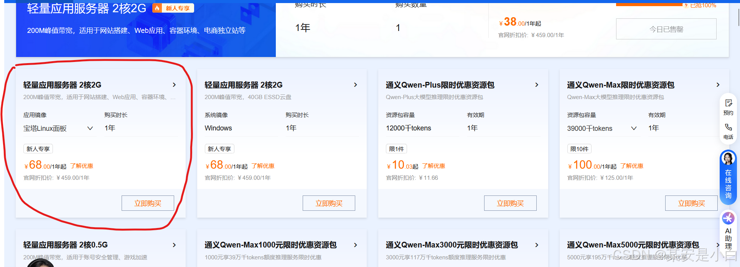Click the Windows 系统镜像 value
The height and width of the screenshot is (267, 740).
click(x=218, y=128)
